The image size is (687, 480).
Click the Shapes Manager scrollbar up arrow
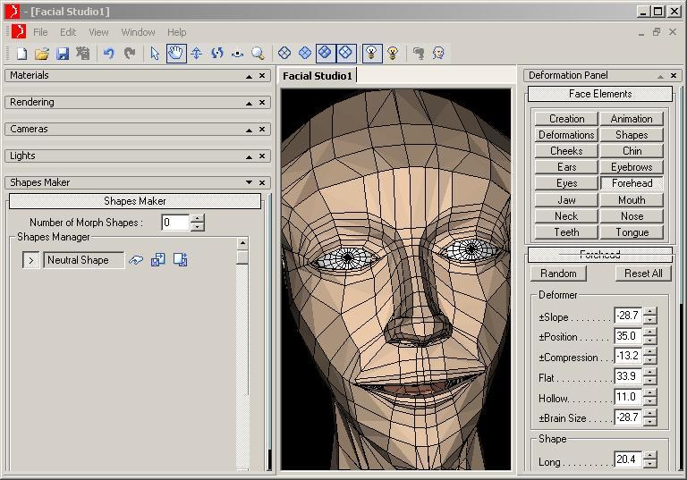click(242, 243)
